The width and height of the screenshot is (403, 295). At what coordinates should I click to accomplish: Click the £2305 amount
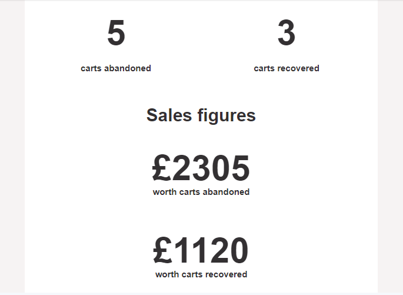click(x=201, y=168)
